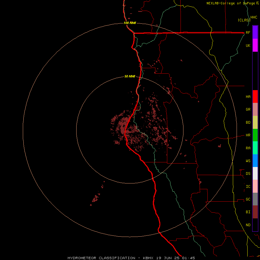Click the GR pink-brown legend swatch

pos(255,109)
